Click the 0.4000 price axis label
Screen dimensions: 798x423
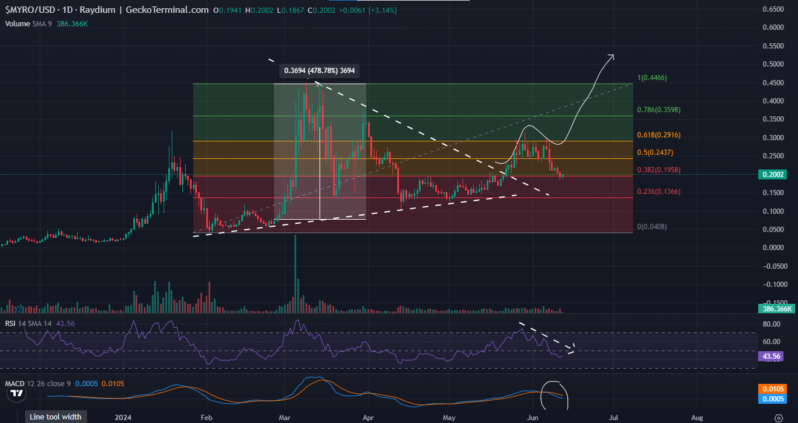click(x=775, y=101)
